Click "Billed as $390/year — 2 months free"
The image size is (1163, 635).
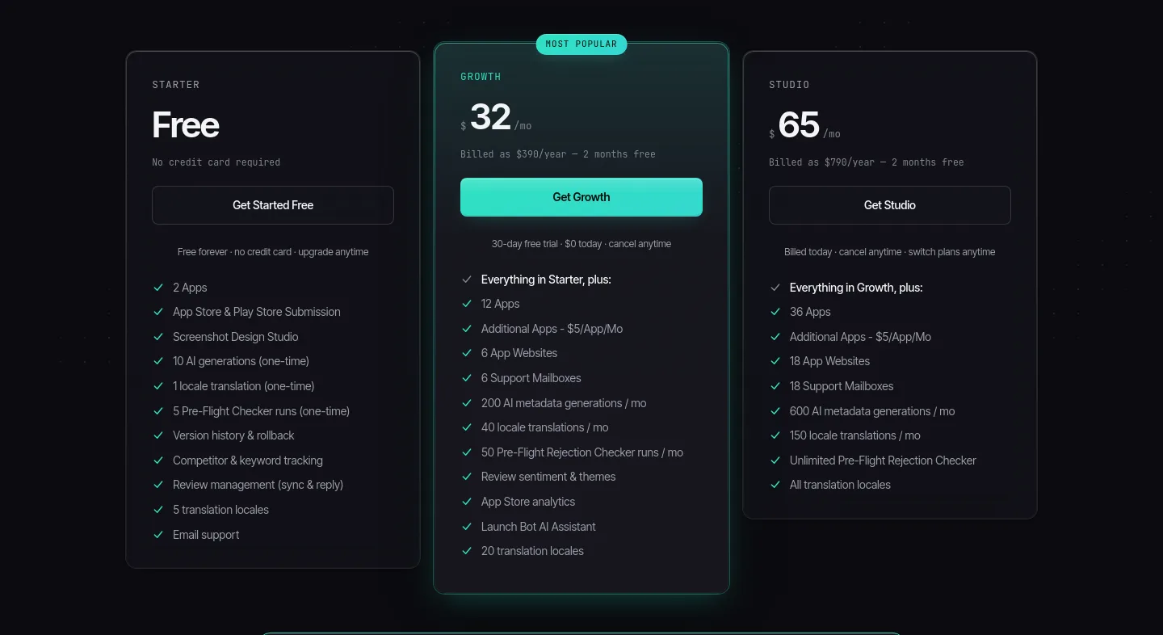coord(558,154)
